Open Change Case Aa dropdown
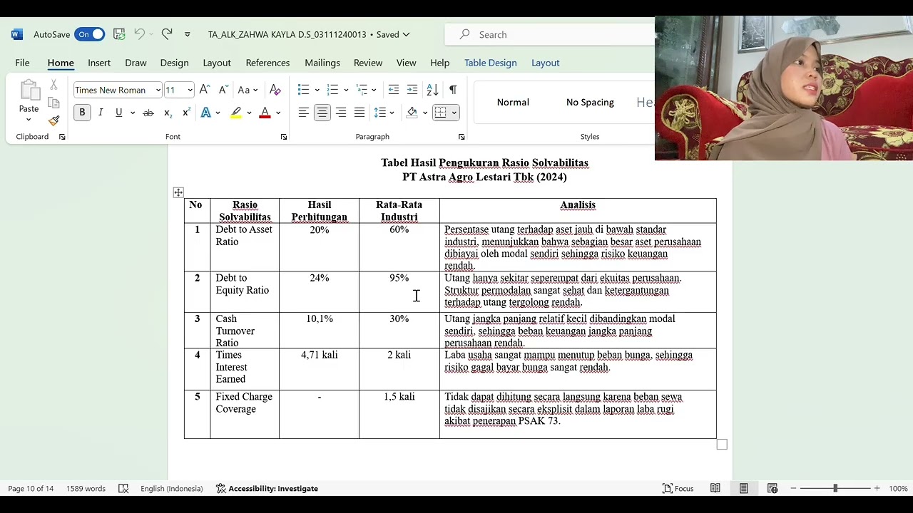The image size is (913, 513). point(248,90)
